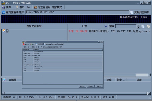Click the double chevron beside 日志

[106, 26]
